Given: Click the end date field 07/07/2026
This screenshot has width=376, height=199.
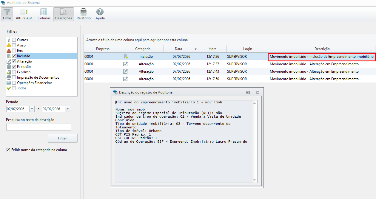Looking at the screenshot, I should [54, 109].
